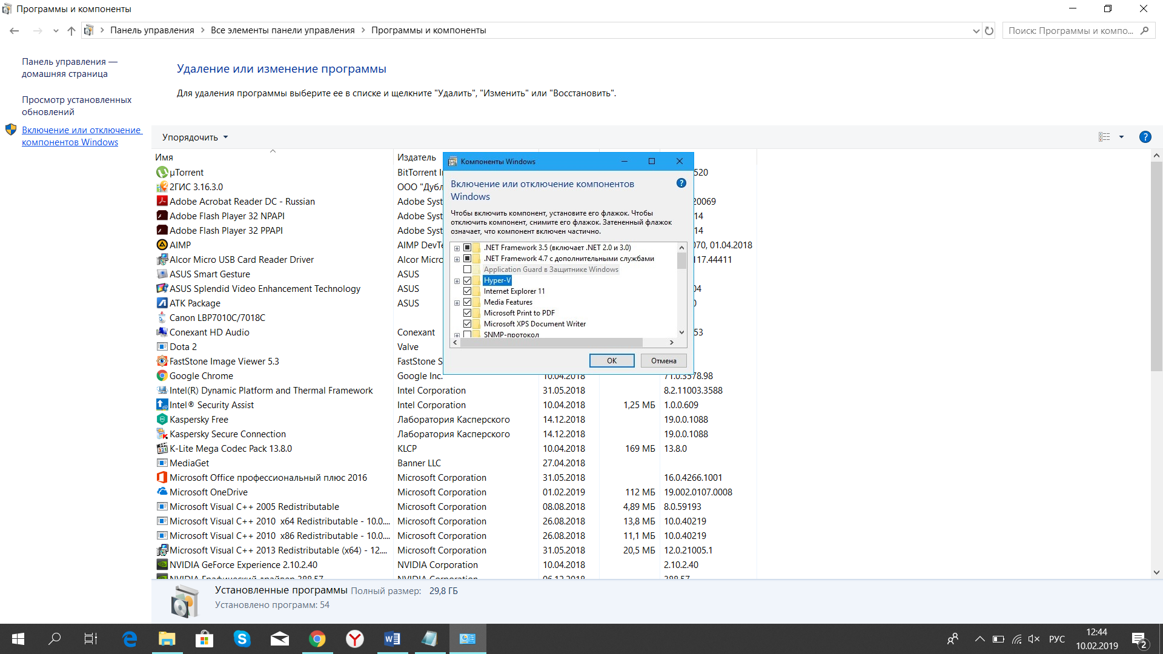Click the Панель управления breadcrumb

pyautogui.click(x=152, y=30)
